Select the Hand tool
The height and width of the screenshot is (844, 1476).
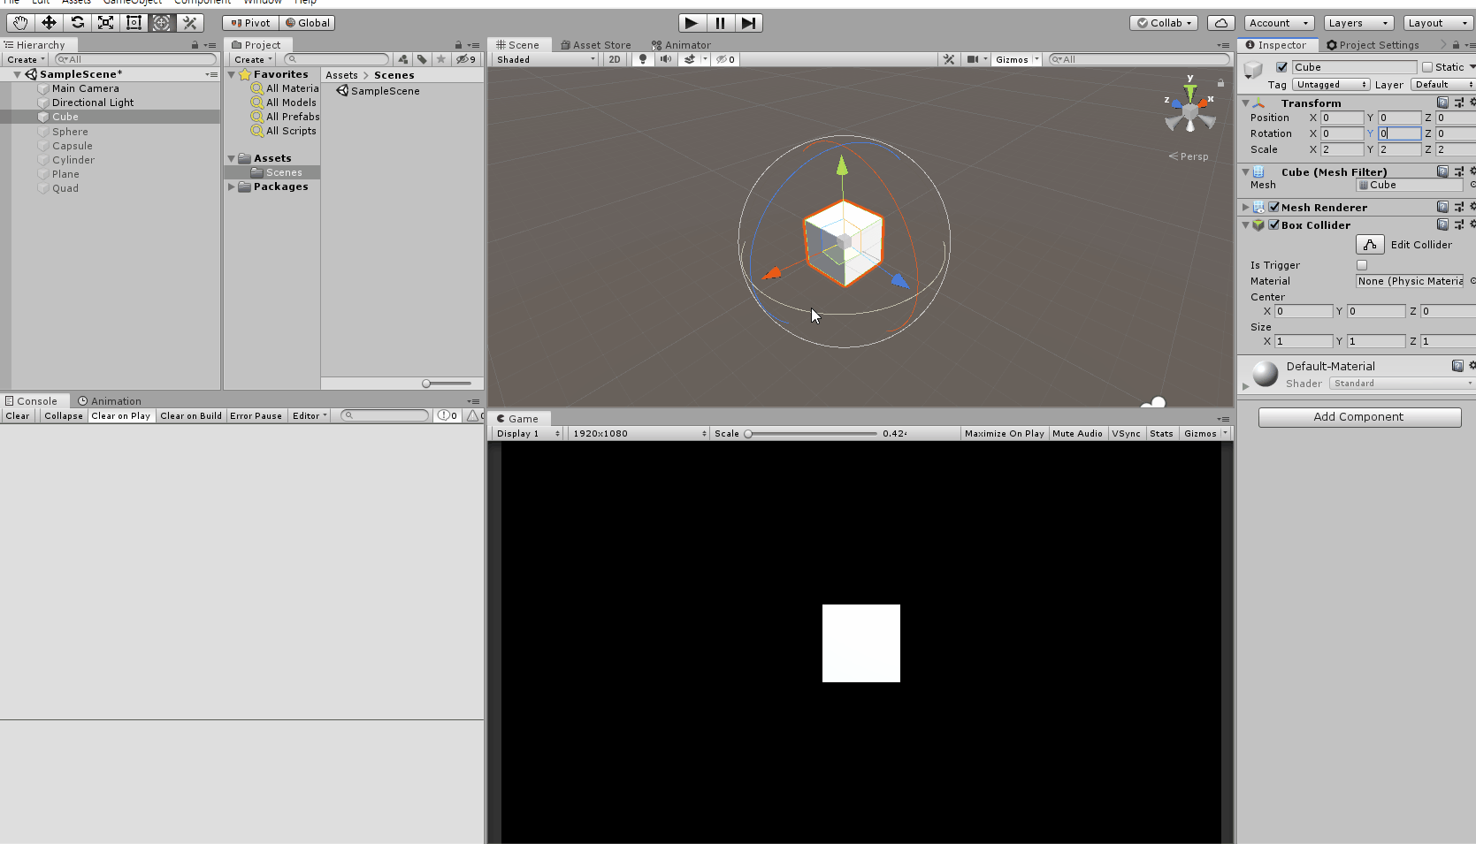20,23
